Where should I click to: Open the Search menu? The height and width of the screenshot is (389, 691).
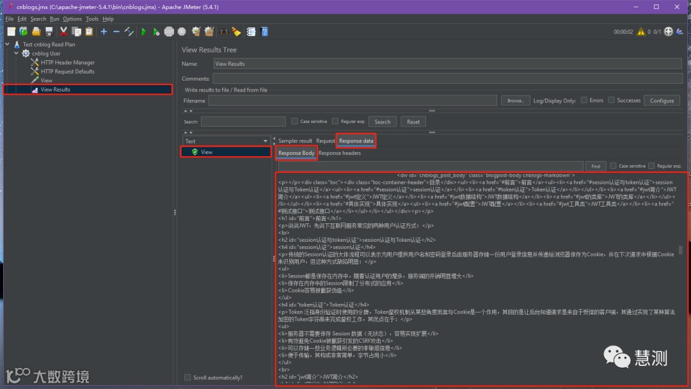38,19
